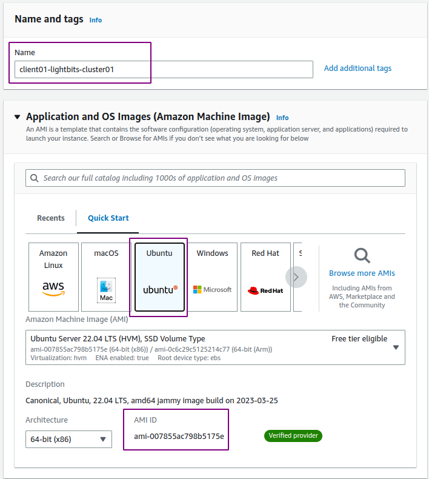
Task: Click the instance Name input field
Action: [x=164, y=69]
